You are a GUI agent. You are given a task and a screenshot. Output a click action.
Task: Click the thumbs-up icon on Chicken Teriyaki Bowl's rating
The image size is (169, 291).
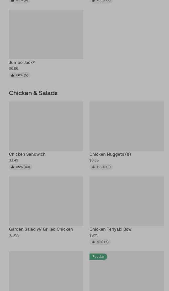click(x=93, y=242)
